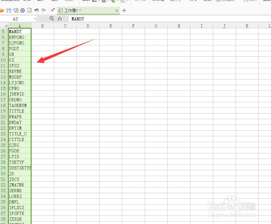Screen dimensions: 271x224
Task: Click the zoom lookup icon beside fx
Action: (x=52, y=19)
